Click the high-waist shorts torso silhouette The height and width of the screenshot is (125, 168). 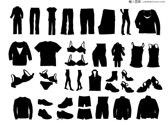click(102, 108)
